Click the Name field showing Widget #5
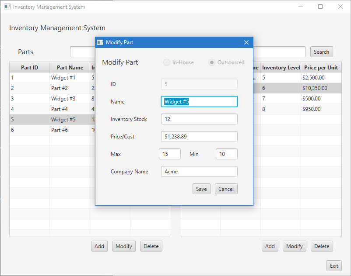Screen dimensions: 351x276 tap(199, 101)
